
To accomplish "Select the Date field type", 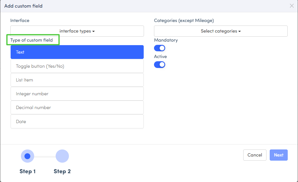I will coord(77,122).
